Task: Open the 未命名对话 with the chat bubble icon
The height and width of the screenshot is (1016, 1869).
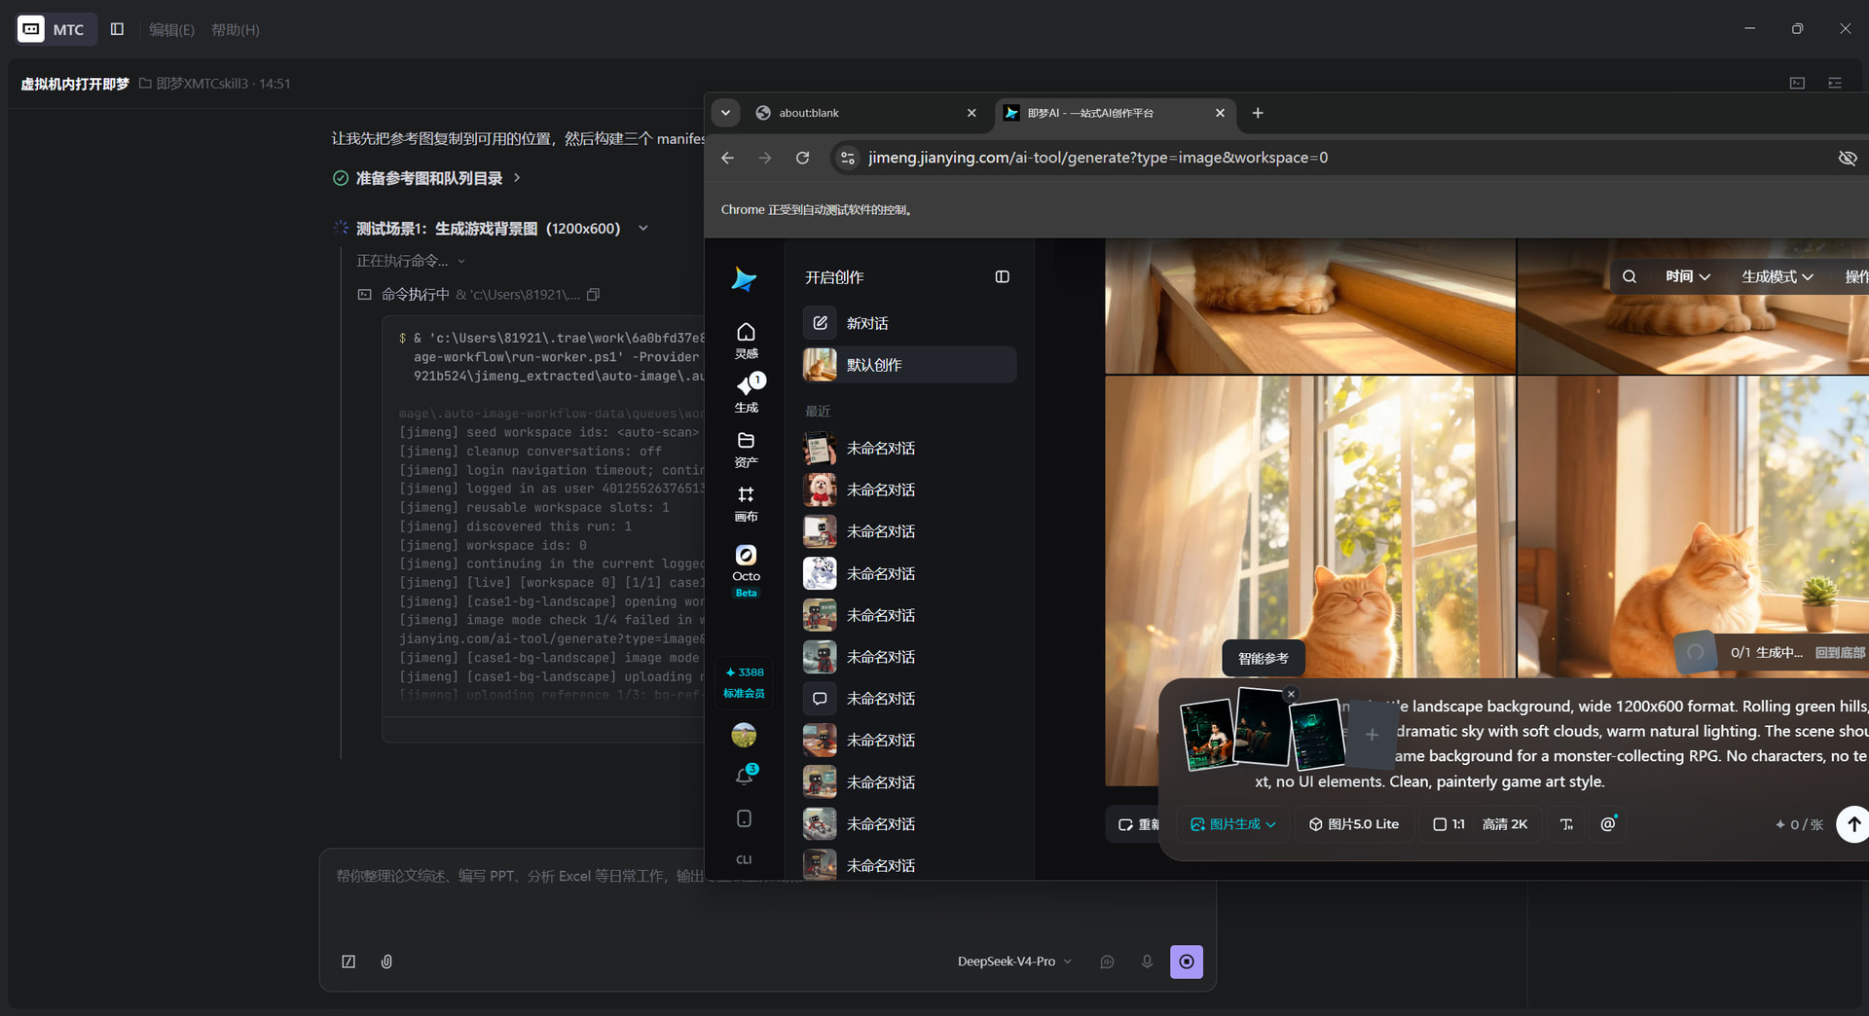Action: pyautogui.click(x=909, y=699)
